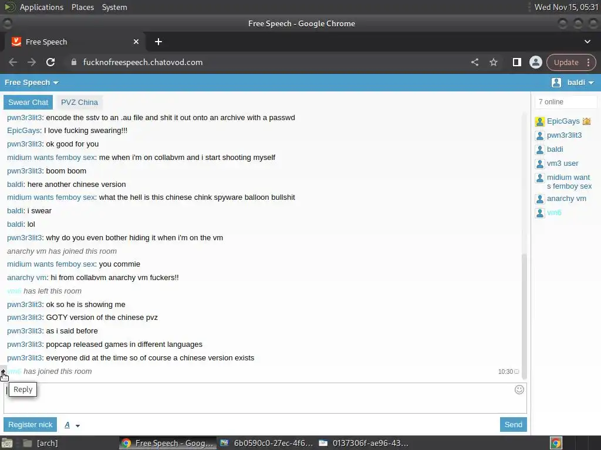Image resolution: width=601 pixels, height=450 pixels.
Task: Switch to PVZ China room tab
Action: point(79,102)
